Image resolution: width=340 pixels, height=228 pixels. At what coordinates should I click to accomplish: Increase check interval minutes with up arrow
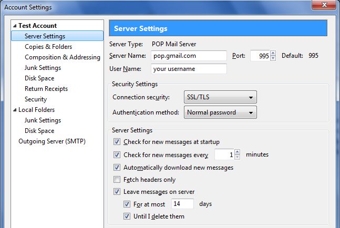237,152
